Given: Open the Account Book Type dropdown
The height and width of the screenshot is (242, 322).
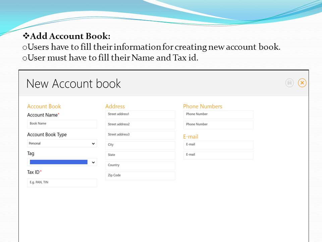Looking at the screenshot, I should coord(62,144).
